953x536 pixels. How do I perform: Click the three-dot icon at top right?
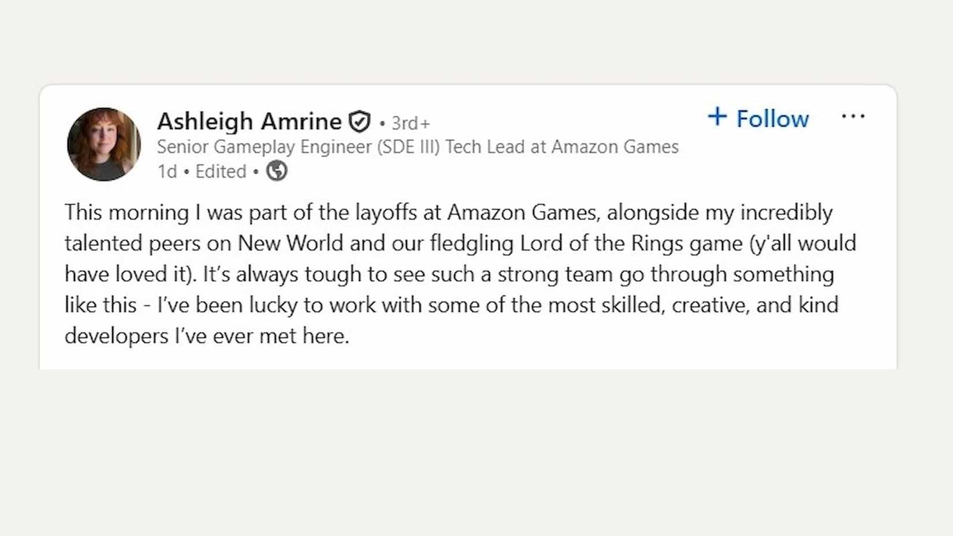pyautogui.click(x=854, y=116)
